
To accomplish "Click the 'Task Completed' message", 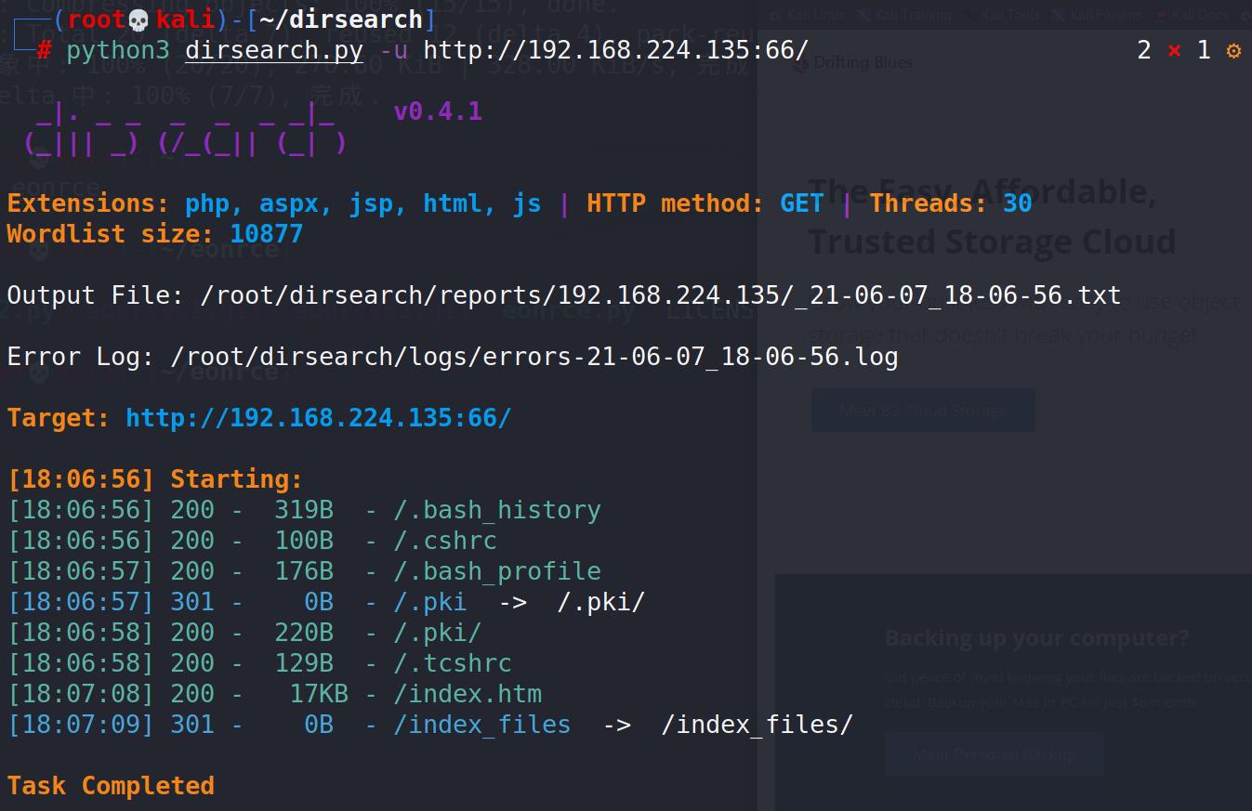I will (x=111, y=786).
